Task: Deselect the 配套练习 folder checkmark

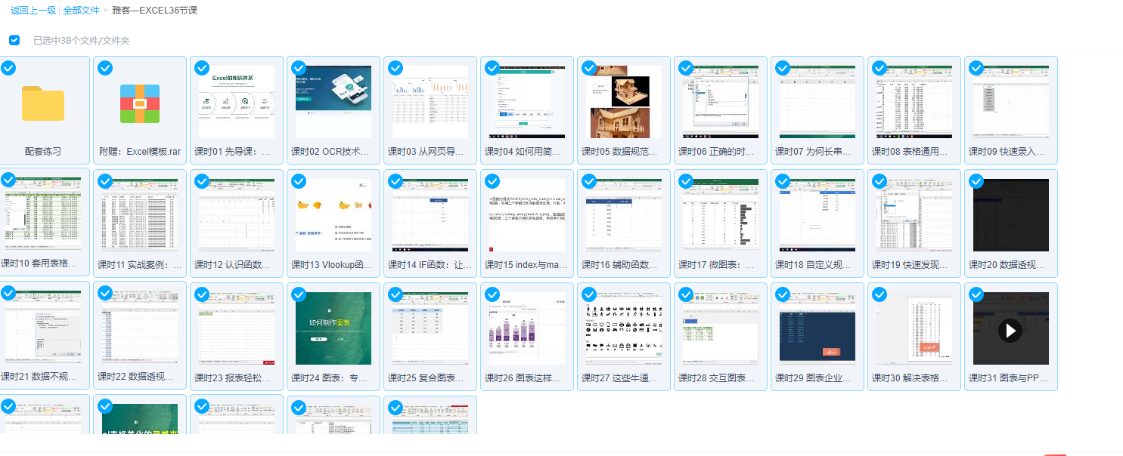Action: pyautogui.click(x=8, y=68)
